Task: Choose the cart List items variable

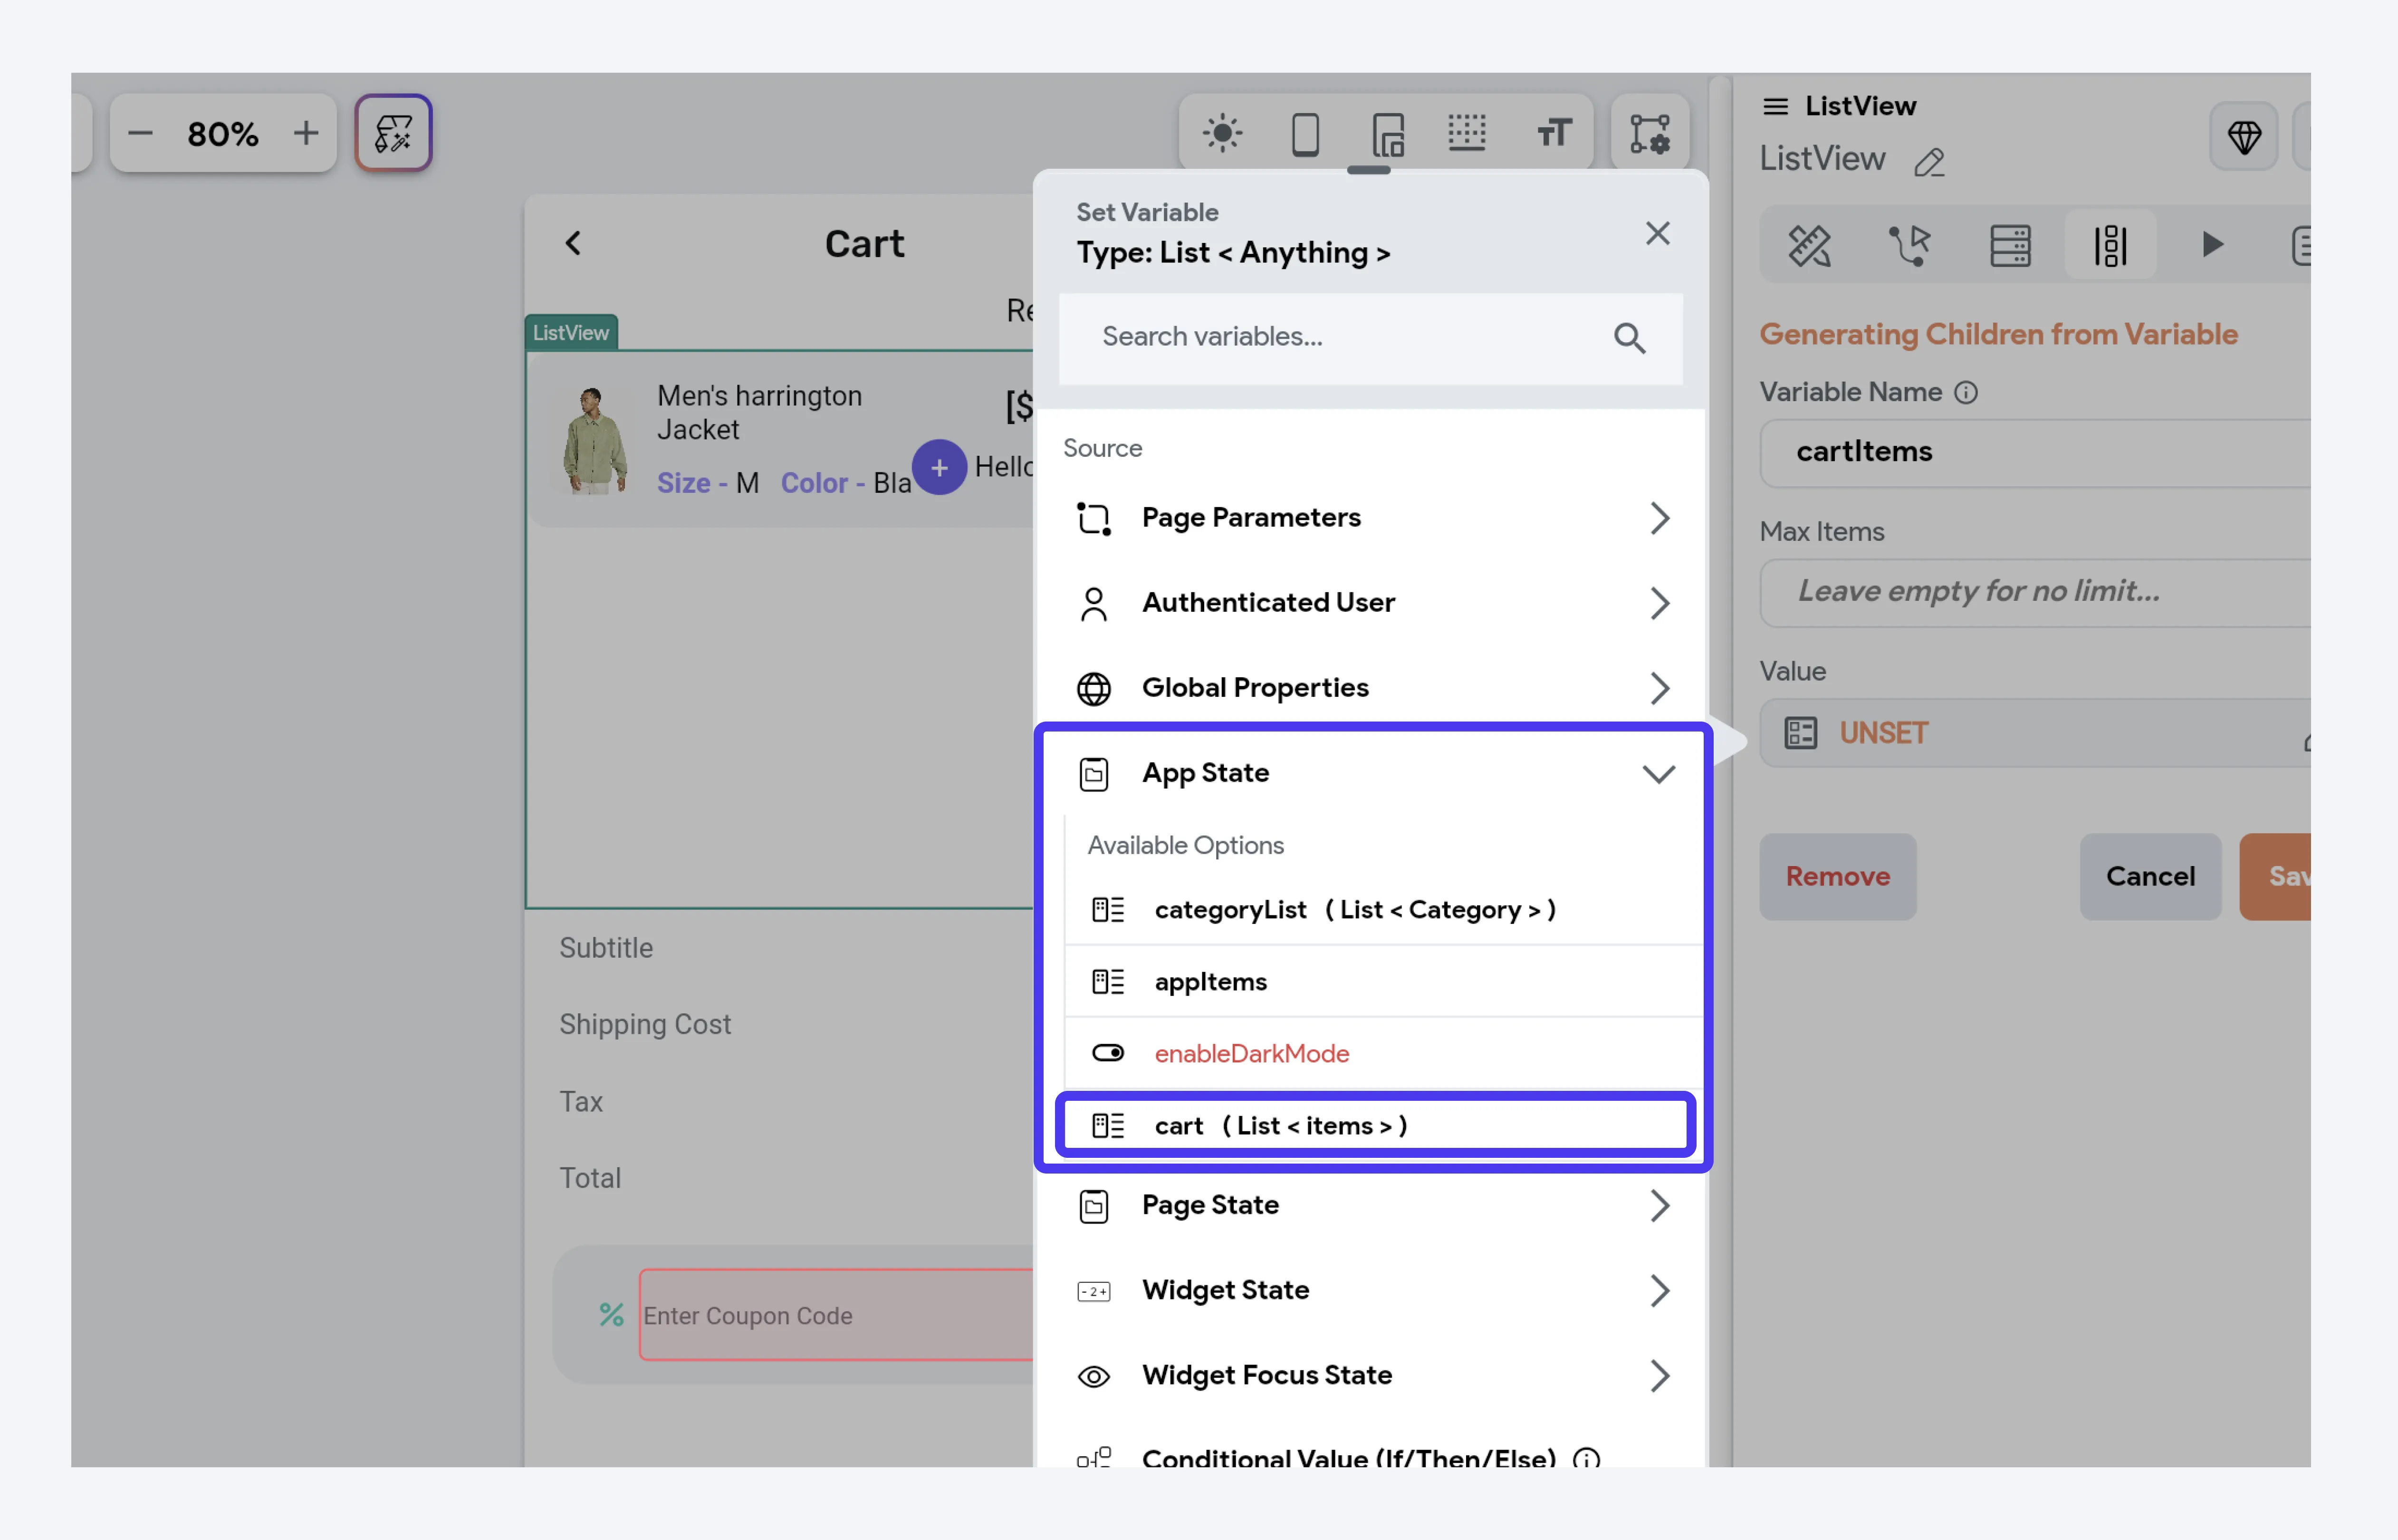Action: [x=1375, y=1125]
